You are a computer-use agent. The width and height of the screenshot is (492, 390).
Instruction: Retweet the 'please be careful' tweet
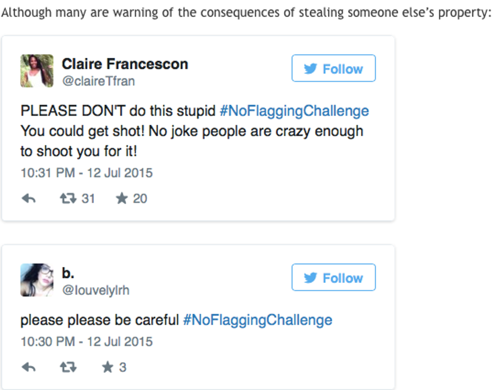67,367
